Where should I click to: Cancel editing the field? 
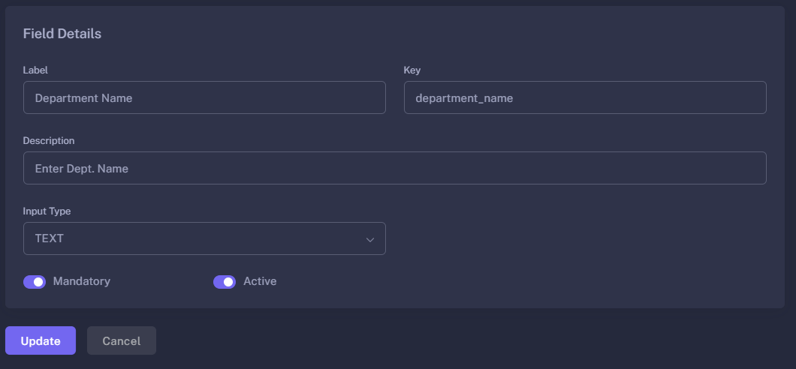122,340
